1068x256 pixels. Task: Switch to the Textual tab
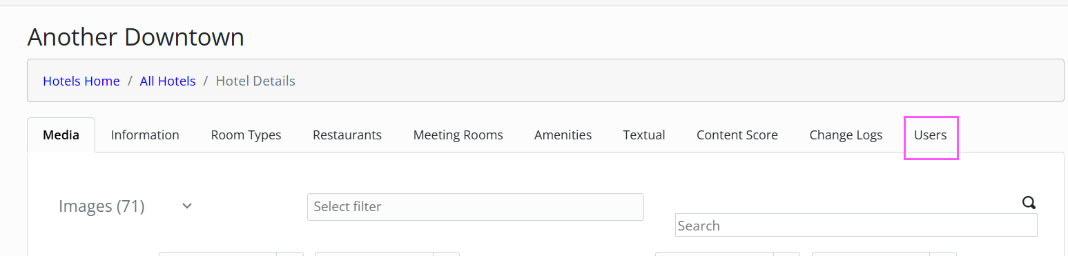[644, 135]
